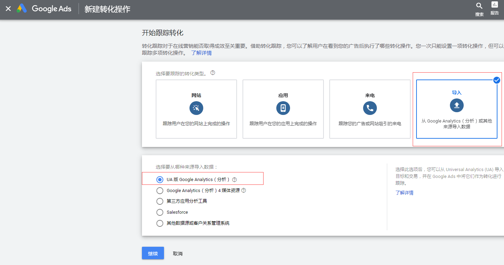
Task: Open 了解详情 link in the intro paragraph
Action: (202, 53)
